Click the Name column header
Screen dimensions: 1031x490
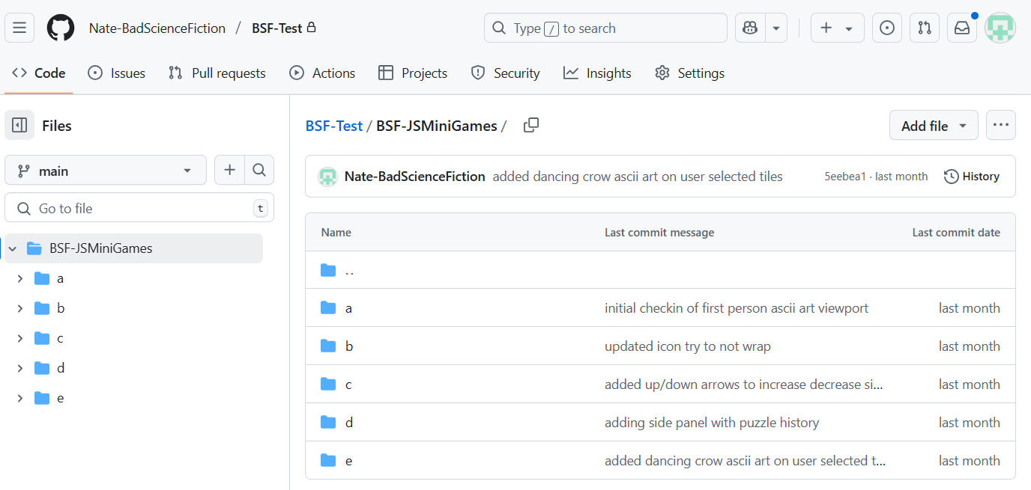coord(336,233)
